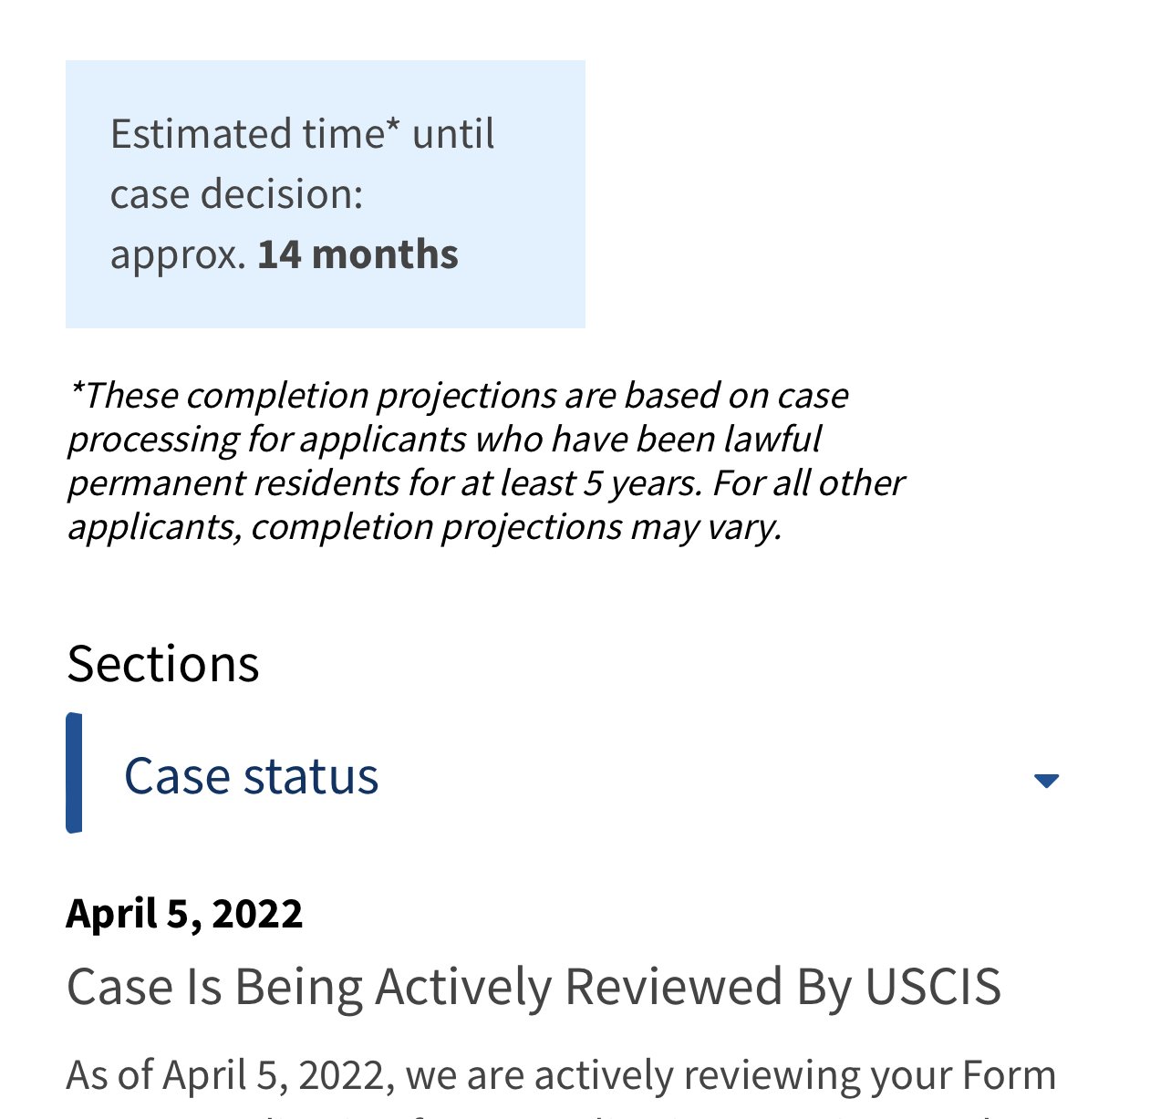Click completion projections may vary footnote line
Image resolution: width=1171 pixels, height=1119 pixels.
click(425, 527)
